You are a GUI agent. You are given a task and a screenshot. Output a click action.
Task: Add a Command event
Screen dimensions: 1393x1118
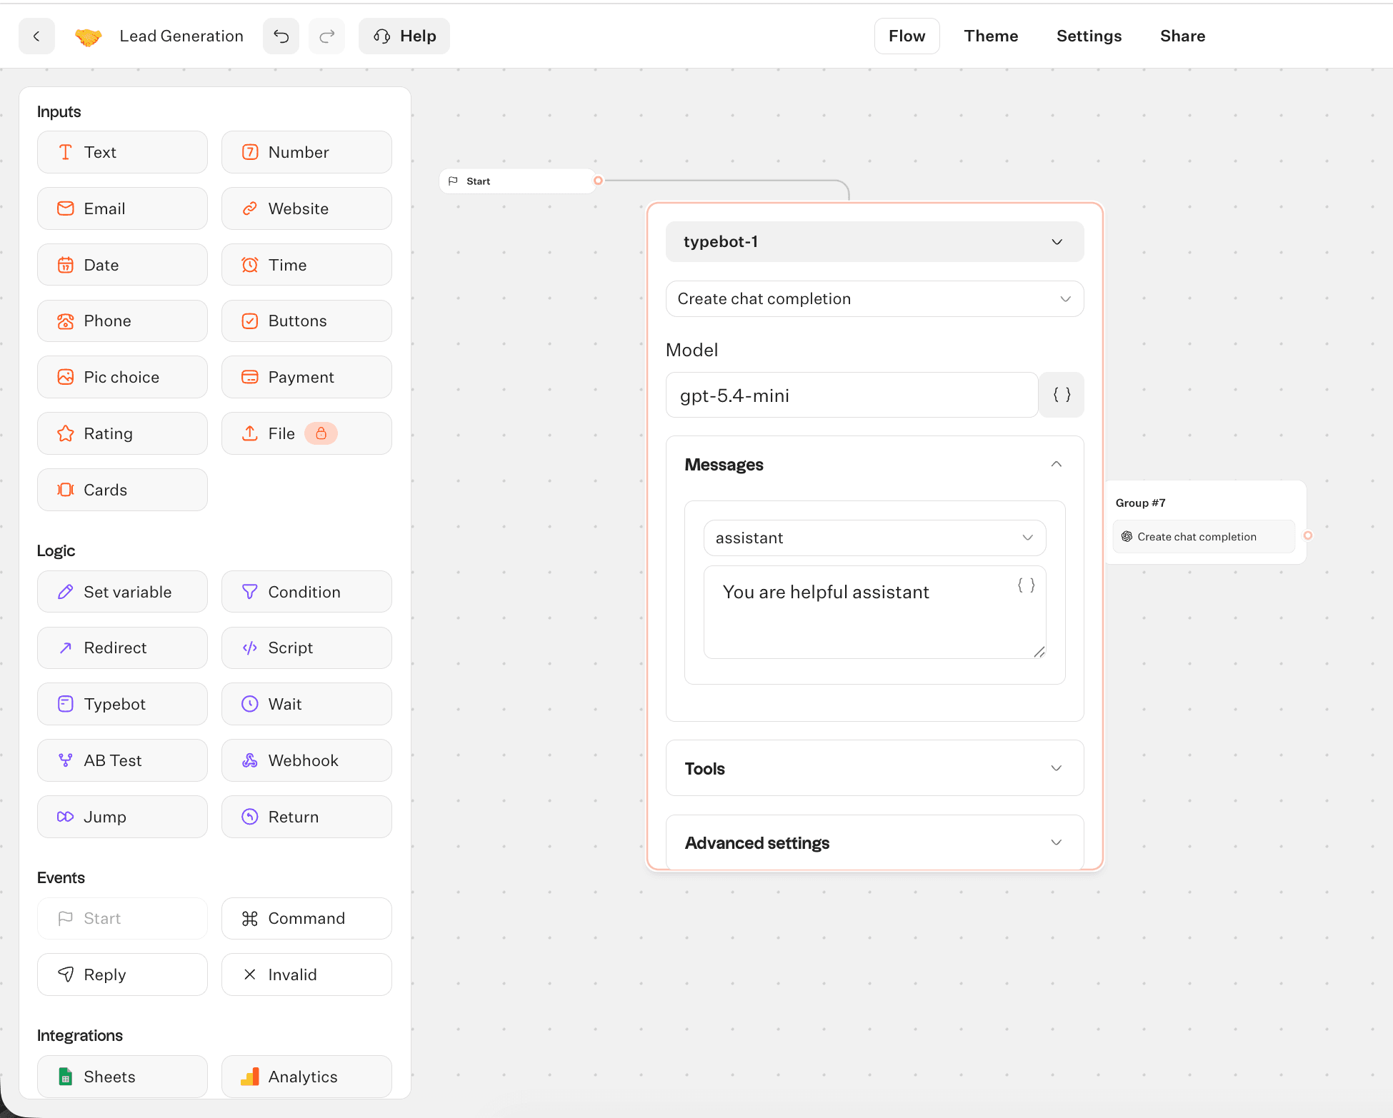[306, 918]
